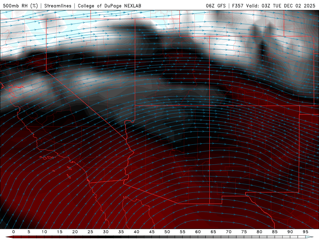The image size is (319, 239).
Task: Click the "50" label on the color scale
Action: (167, 232)
